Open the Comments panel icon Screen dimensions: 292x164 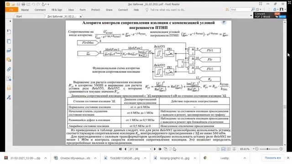pyautogui.click(x=9, y=60)
